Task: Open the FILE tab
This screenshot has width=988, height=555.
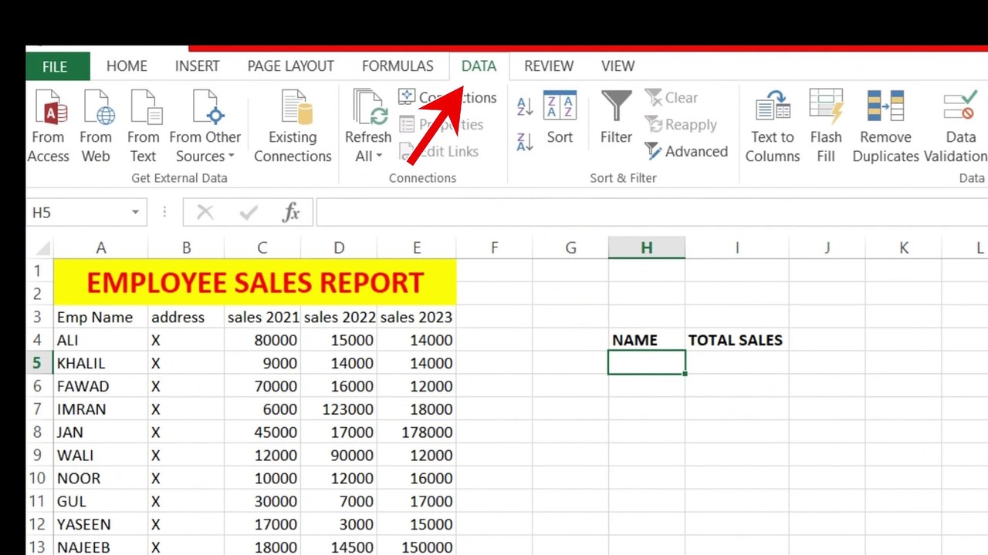Action: [x=57, y=66]
